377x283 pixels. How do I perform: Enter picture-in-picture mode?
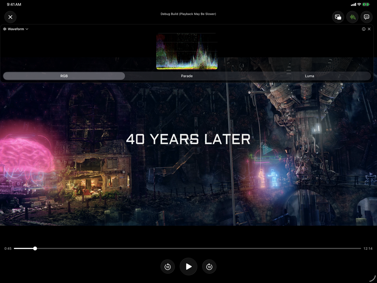[338, 17]
